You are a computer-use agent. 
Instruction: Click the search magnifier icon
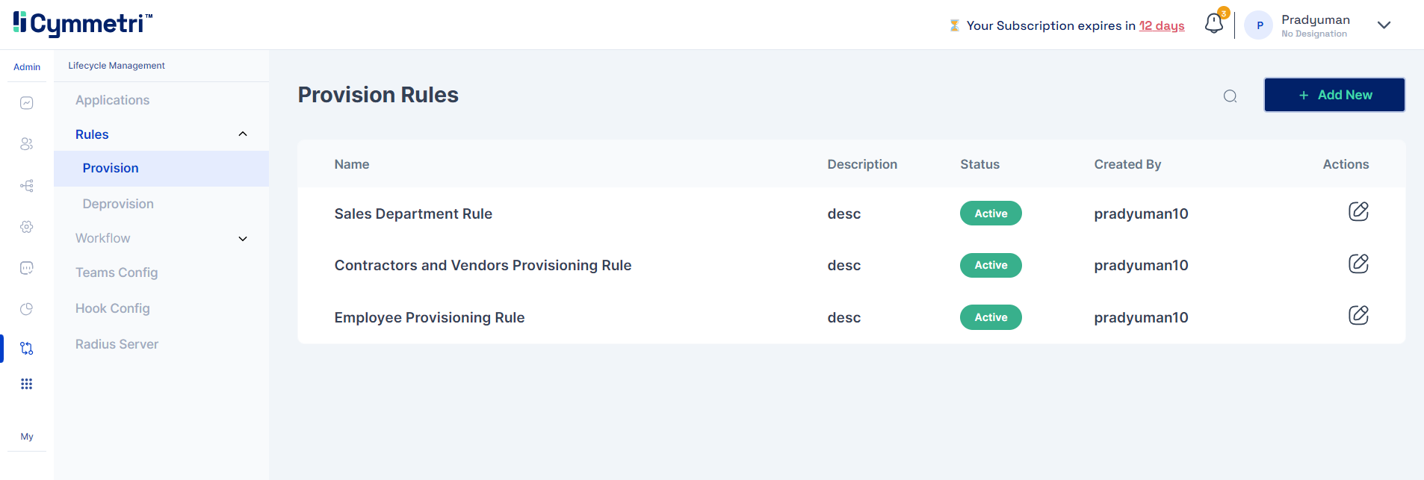pyautogui.click(x=1230, y=96)
